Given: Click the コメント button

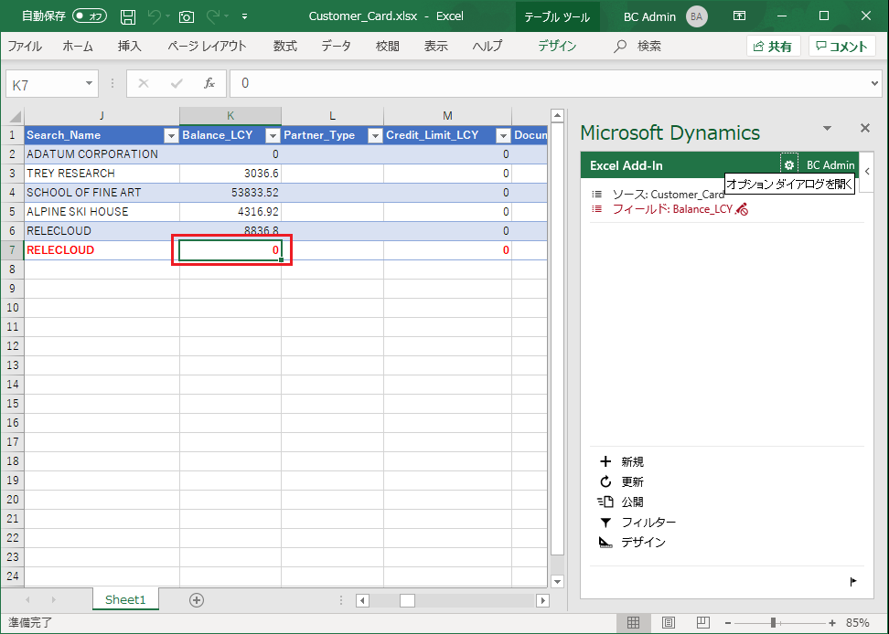Looking at the screenshot, I should coord(842,47).
